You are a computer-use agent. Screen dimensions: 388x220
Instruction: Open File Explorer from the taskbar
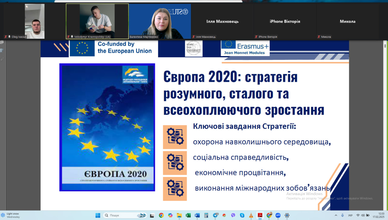coord(179,215)
